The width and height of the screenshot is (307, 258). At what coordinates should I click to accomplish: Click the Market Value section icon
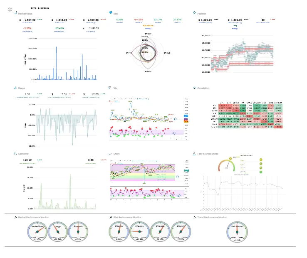(x=16, y=12)
